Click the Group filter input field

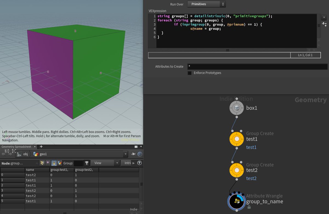coord(78,163)
